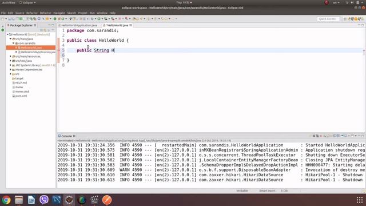Viewport: 366px width, 206px height.
Task: Open the Eclipse app menu in the top bar
Action: coord(27,2)
